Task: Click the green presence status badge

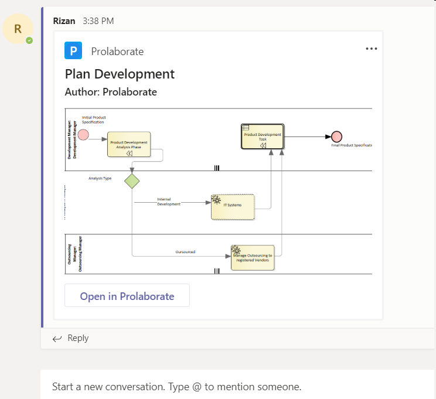Action: tap(29, 40)
